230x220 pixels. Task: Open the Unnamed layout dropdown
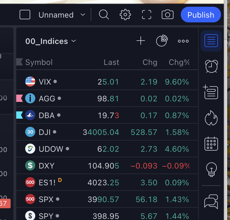coord(83,15)
